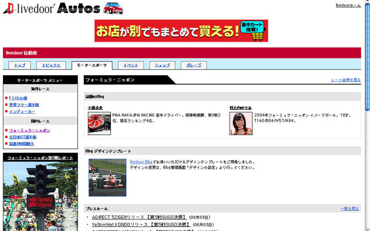The width and height of the screenshot is (370, 231).
Task: Open the red shopping cart banner ad
Action: [x=181, y=31]
